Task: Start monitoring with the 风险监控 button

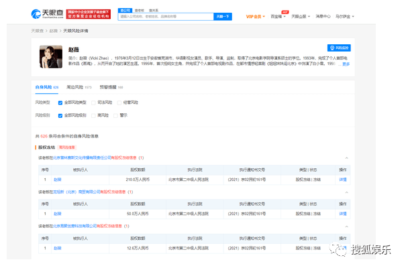Action: [x=339, y=48]
